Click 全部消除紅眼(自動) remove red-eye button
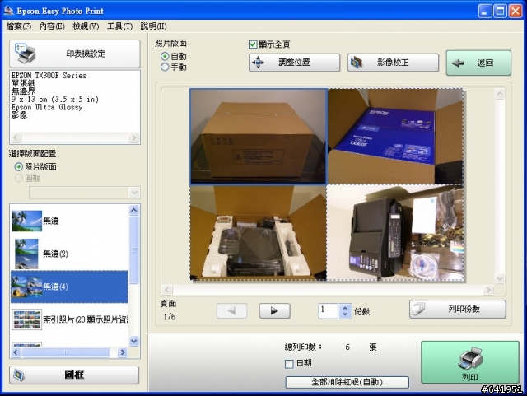The image size is (527, 396). 347,382
